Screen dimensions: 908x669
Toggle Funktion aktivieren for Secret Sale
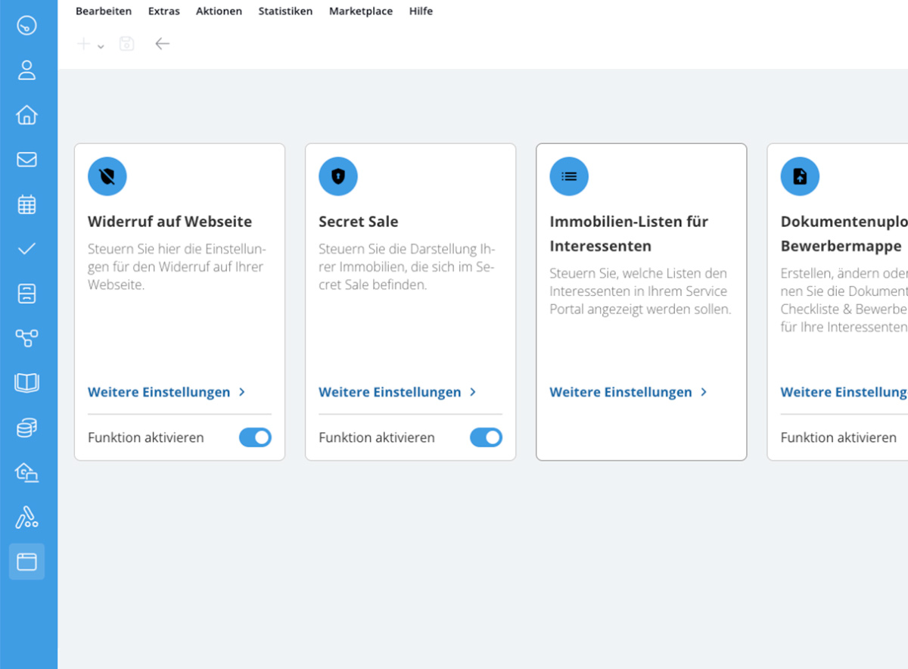click(x=486, y=437)
